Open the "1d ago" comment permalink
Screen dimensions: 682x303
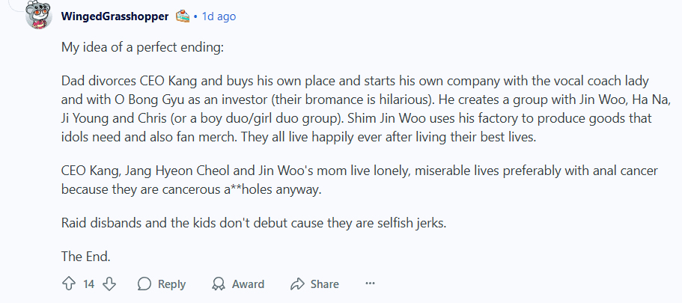(x=219, y=16)
